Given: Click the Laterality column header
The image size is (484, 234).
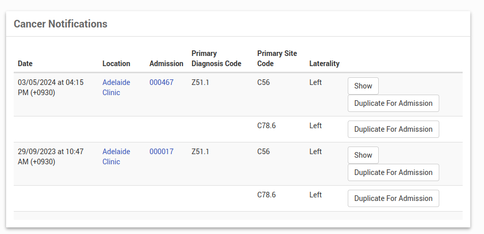Looking at the screenshot, I should point(324,64).
